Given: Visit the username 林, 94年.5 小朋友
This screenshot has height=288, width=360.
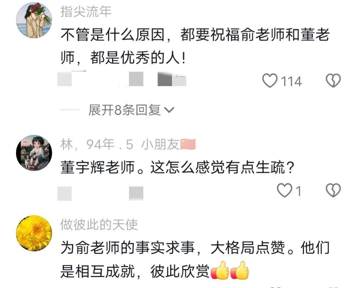Looking at the screenshot, I should 120,145.
